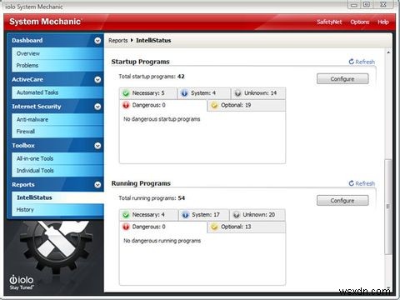Image resolution: width=400 pixels, height=300 pixels.
Task: Open the Firewall section
Action: coord(57,132)
